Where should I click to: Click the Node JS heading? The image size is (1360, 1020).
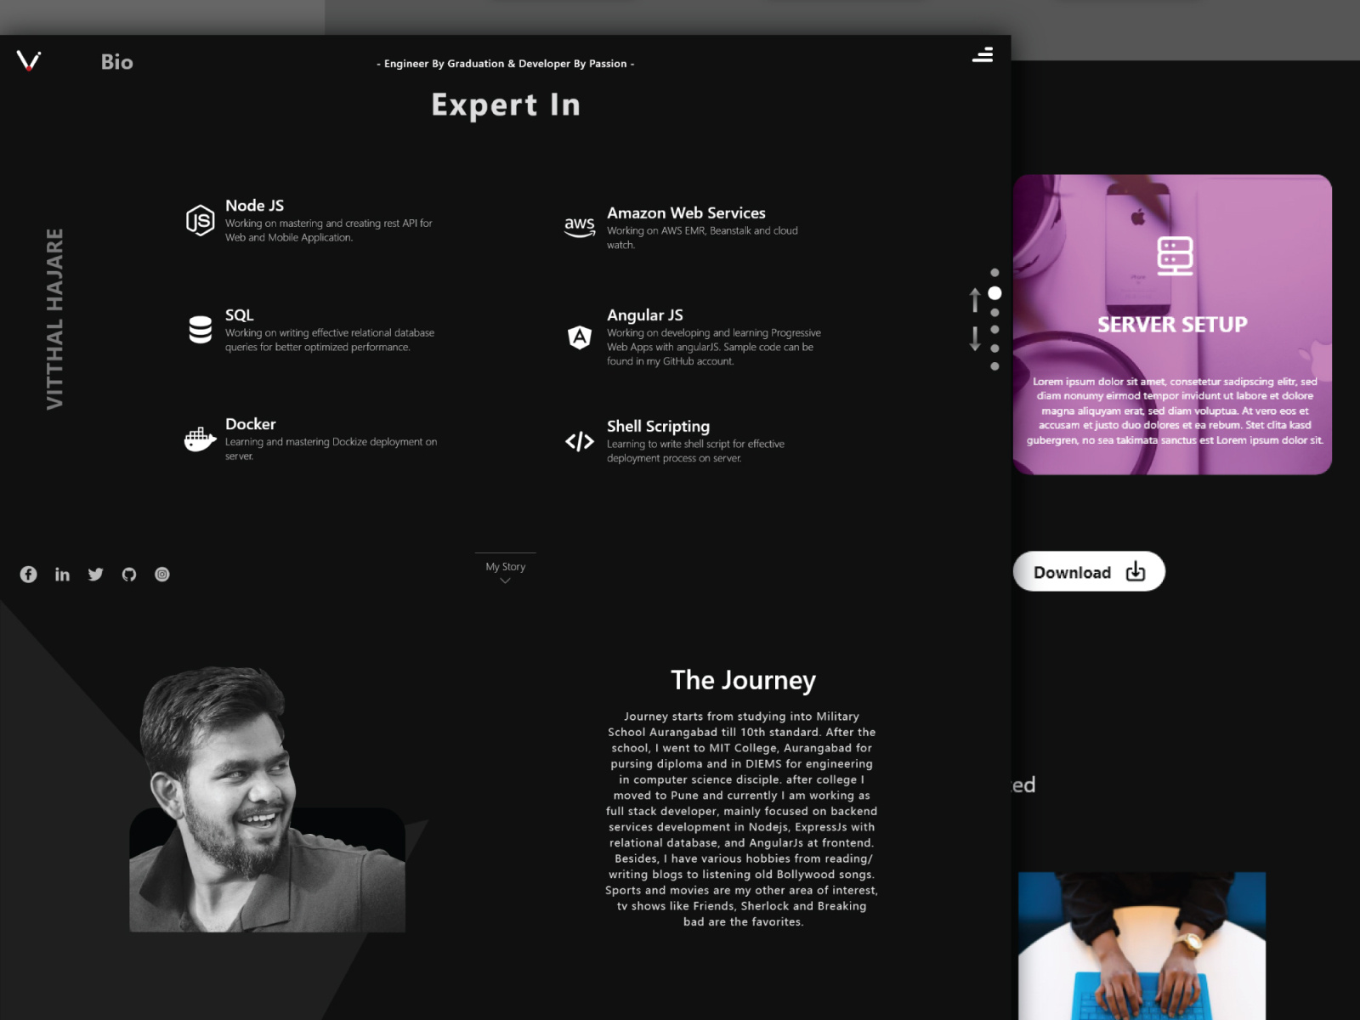point(254,206)
